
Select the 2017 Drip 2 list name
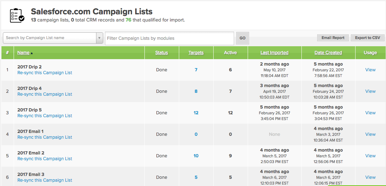(29, 67)
